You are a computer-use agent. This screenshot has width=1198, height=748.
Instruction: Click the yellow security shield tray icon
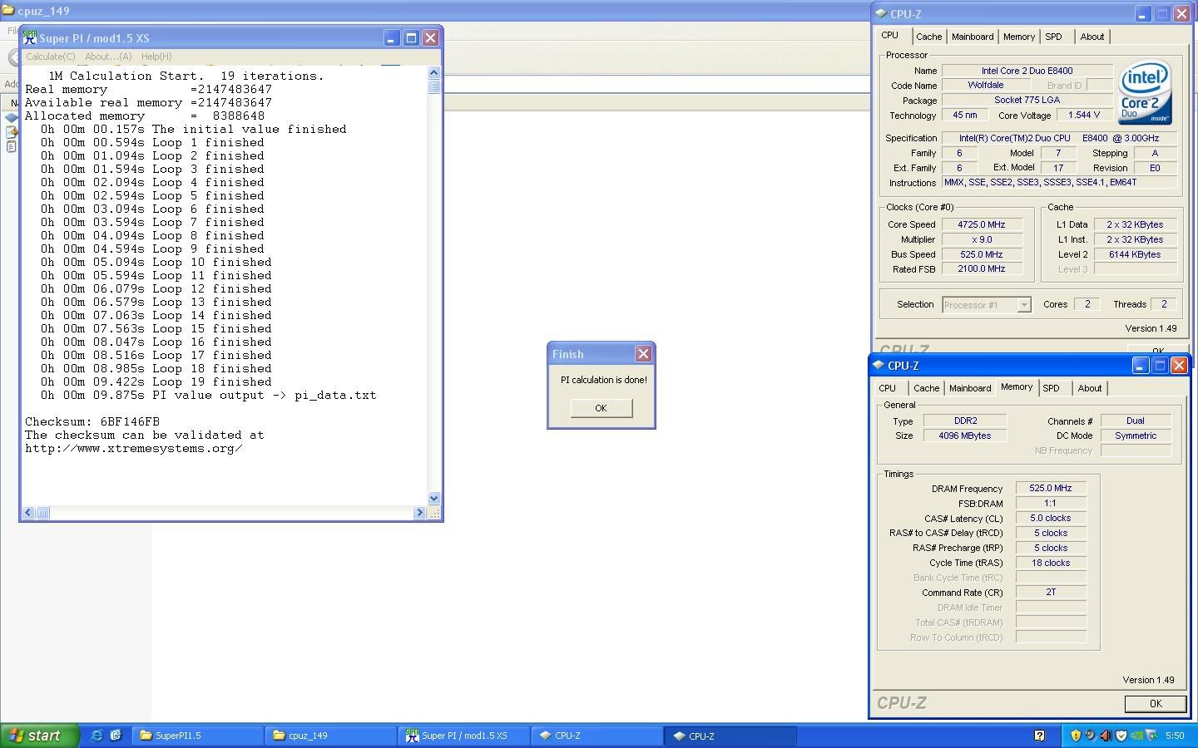tap(1076, 736)
